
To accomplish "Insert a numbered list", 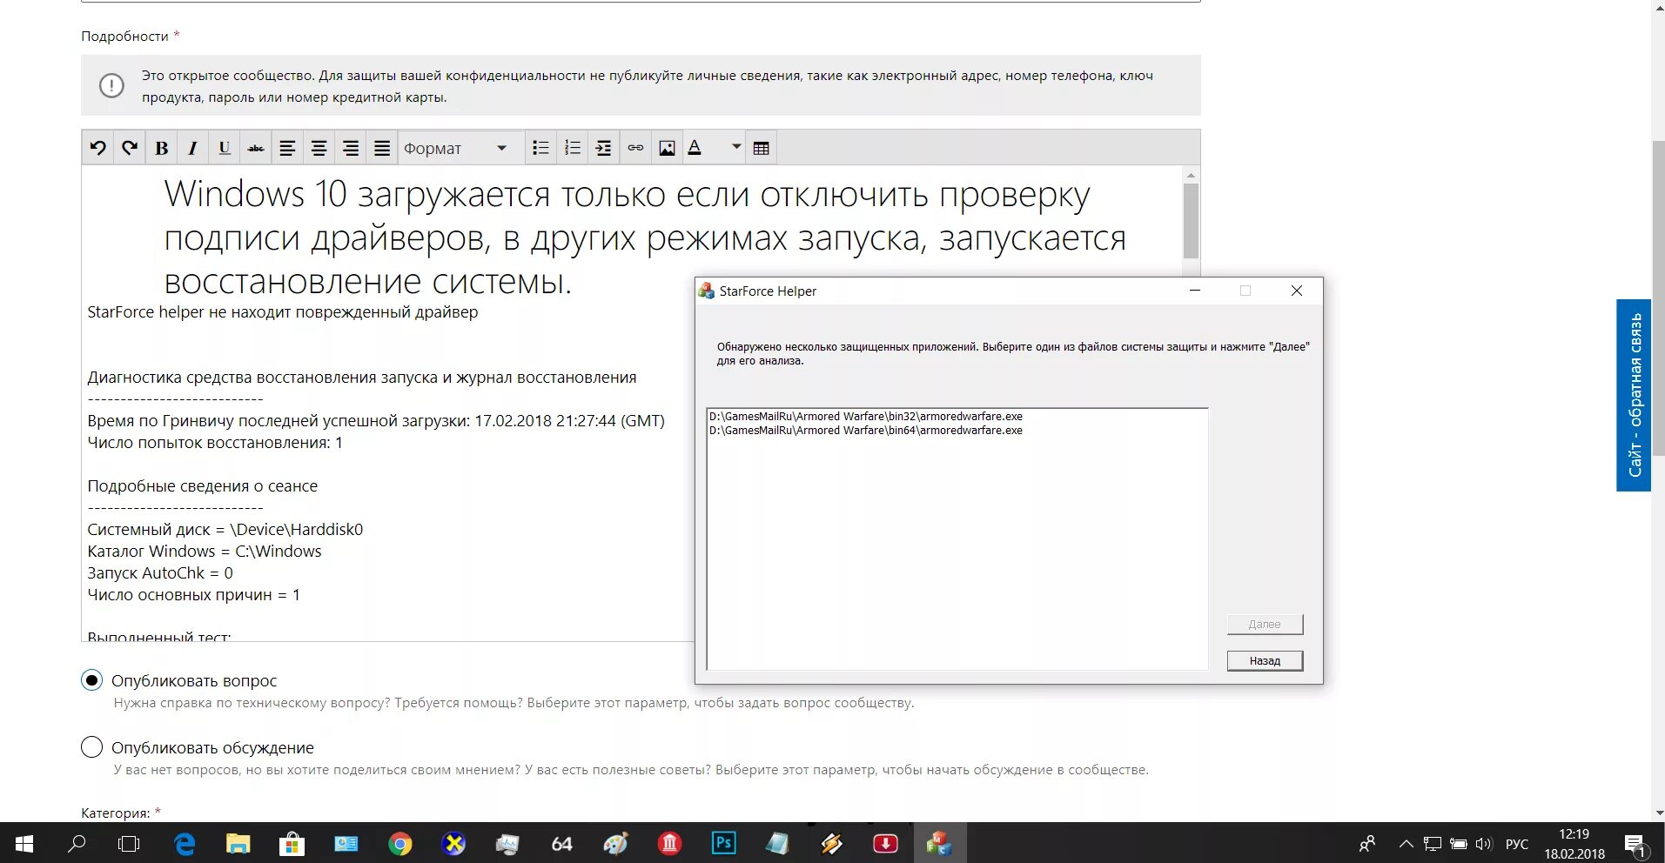I will (x=572, y=148).
